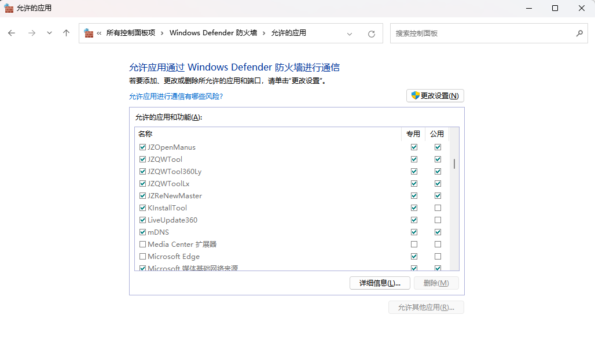Minimize the 允许的应用 window
Image resolution: width=595 pixels, height=337 pixels.
(529, 8)
